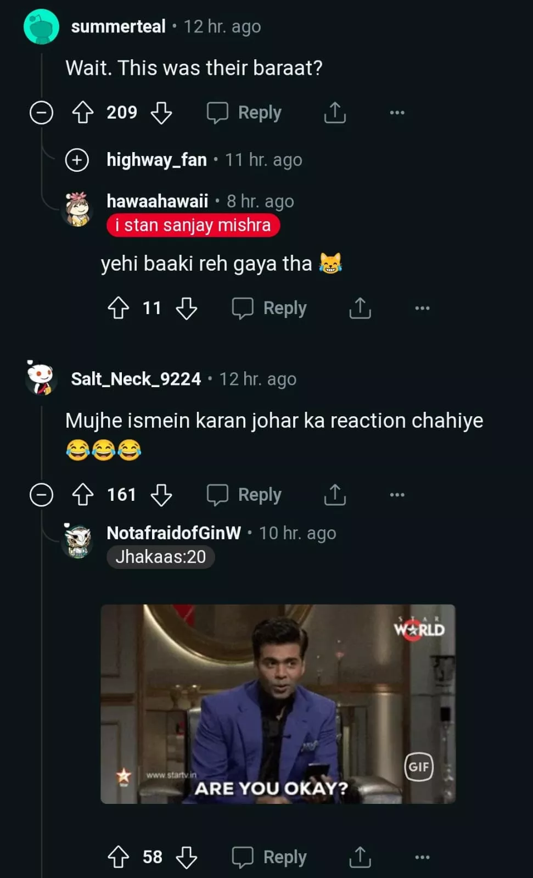The width and height of the screenshot is (533, 878).
Task: Share Salt_Neck_9224's comment
Action: (x=335, y=495)
